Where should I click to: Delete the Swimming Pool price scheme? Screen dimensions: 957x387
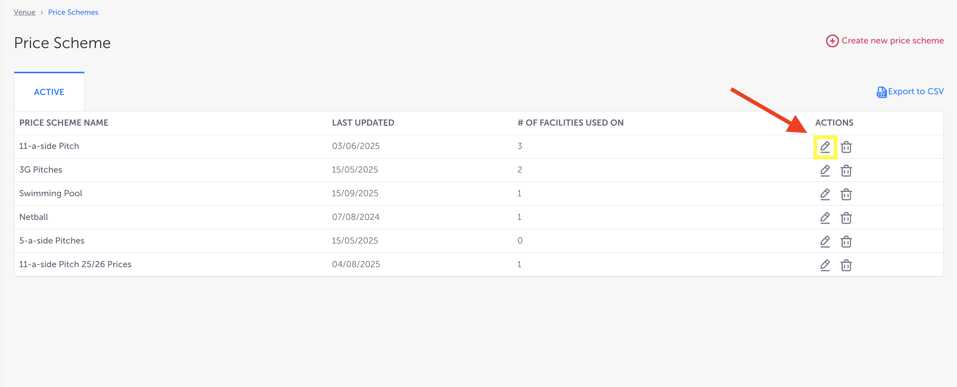[846, 194]
